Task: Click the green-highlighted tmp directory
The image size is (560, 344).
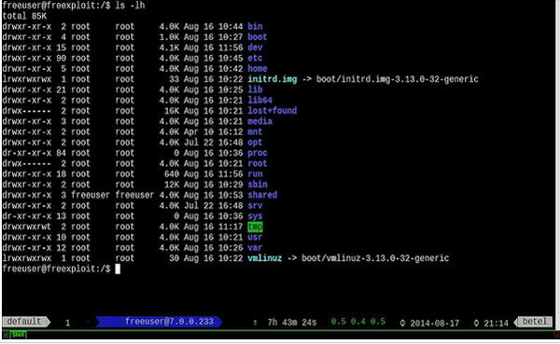Action: [255, 227]
